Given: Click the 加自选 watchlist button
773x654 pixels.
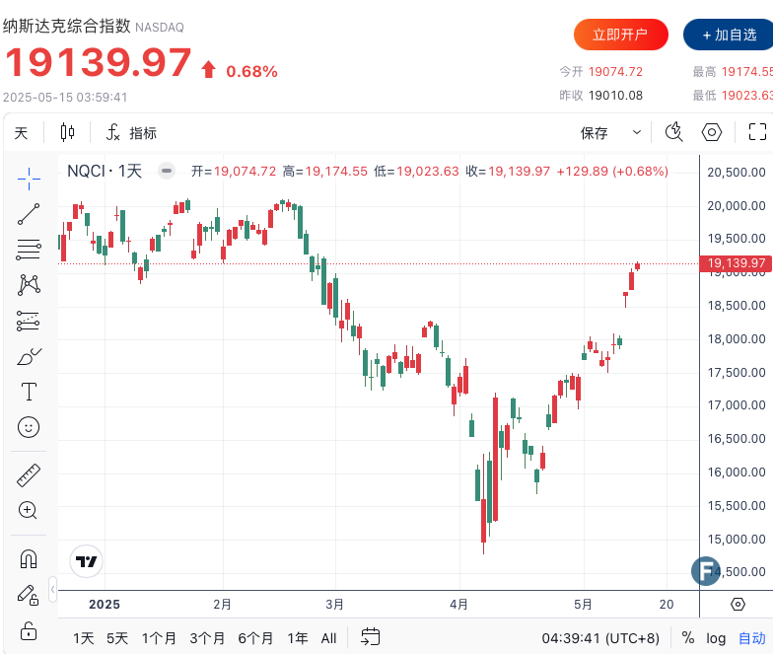Looking at the screenshot, I should [x=729, y=35].
